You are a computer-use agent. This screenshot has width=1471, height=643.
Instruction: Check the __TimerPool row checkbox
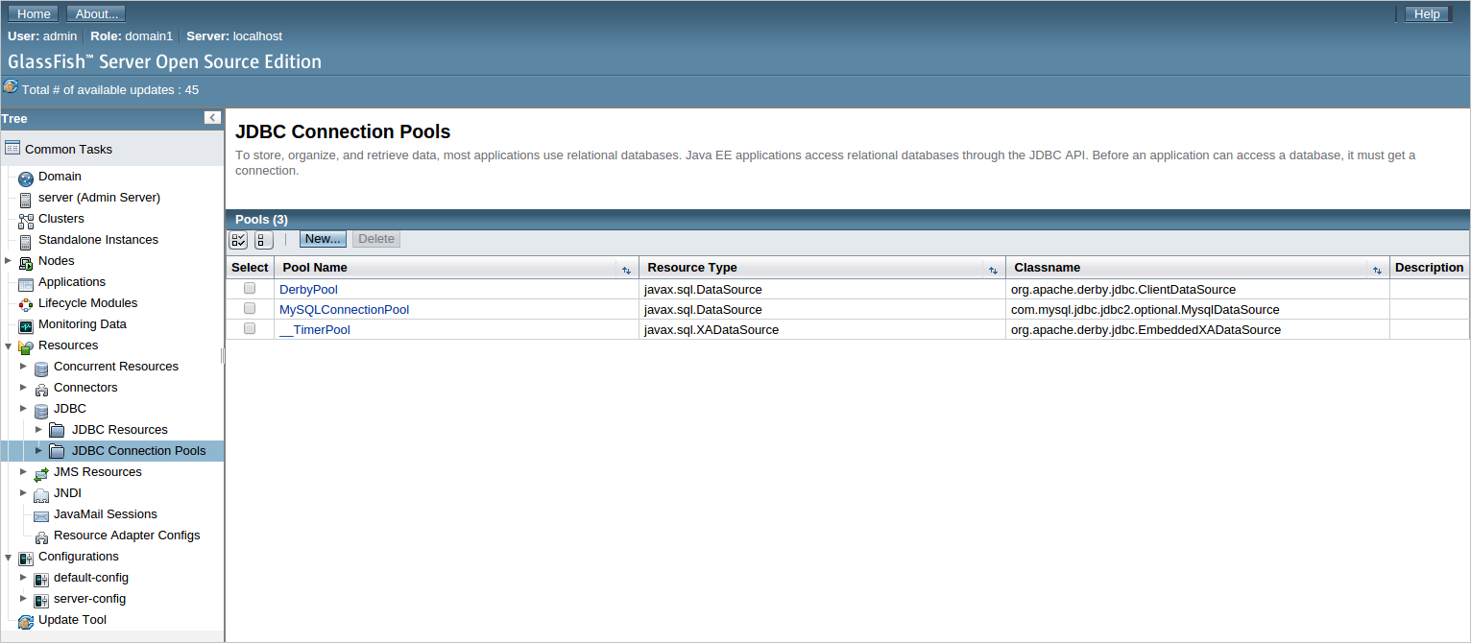250,328
